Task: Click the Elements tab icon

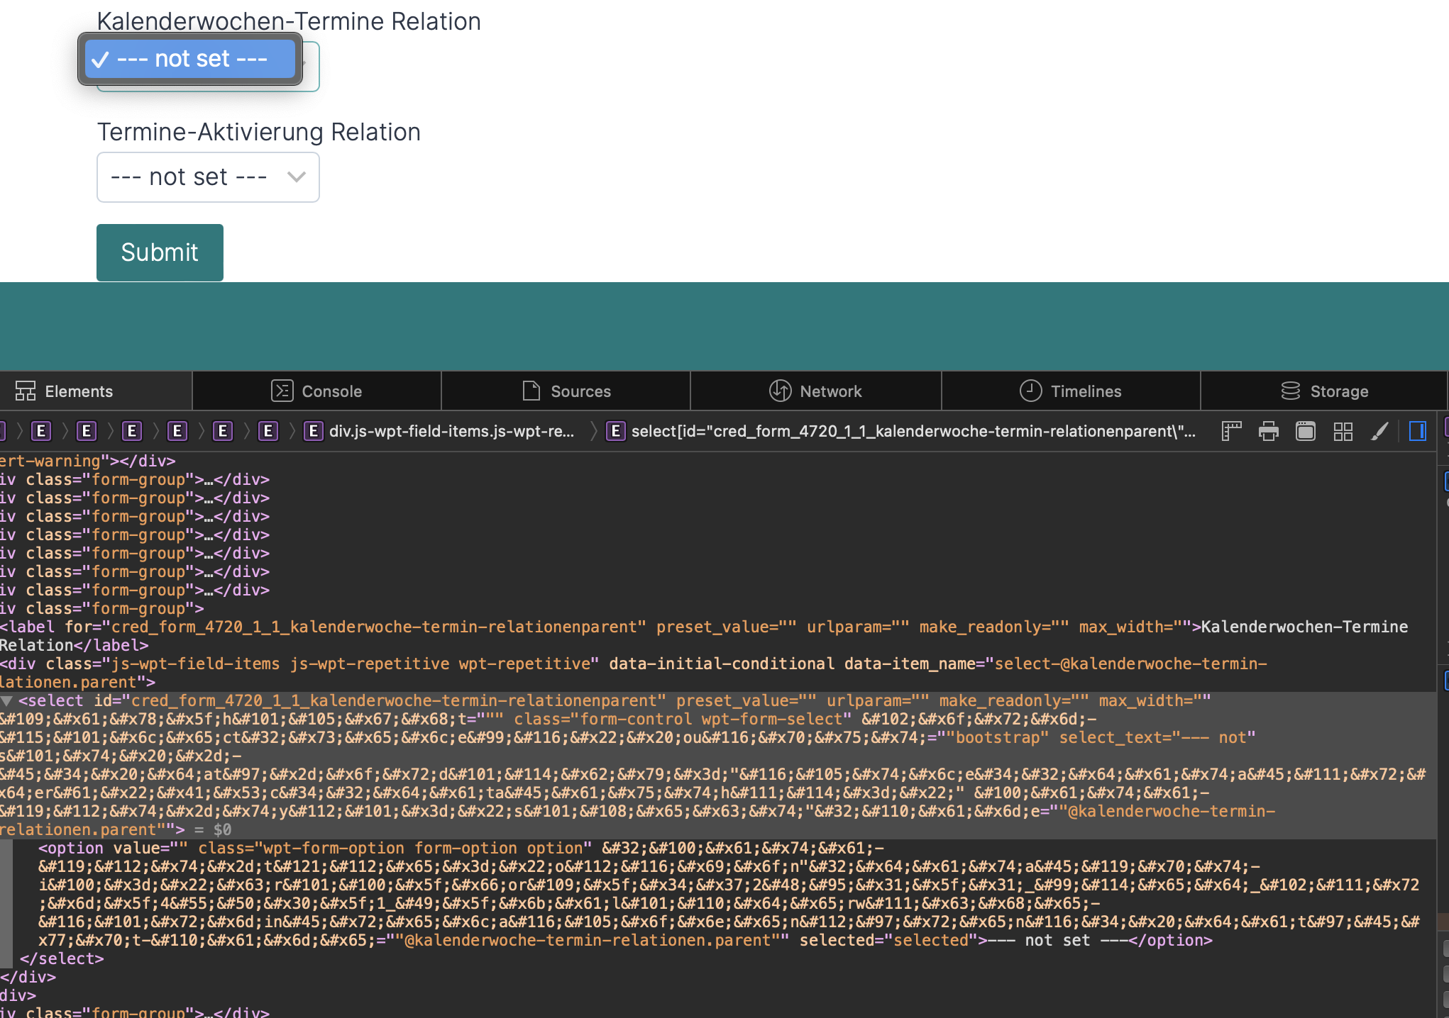Action: pyautogui.click(x=26, y=391)
